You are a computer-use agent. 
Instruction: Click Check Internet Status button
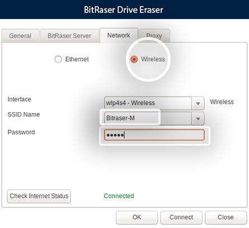point(39,196)
